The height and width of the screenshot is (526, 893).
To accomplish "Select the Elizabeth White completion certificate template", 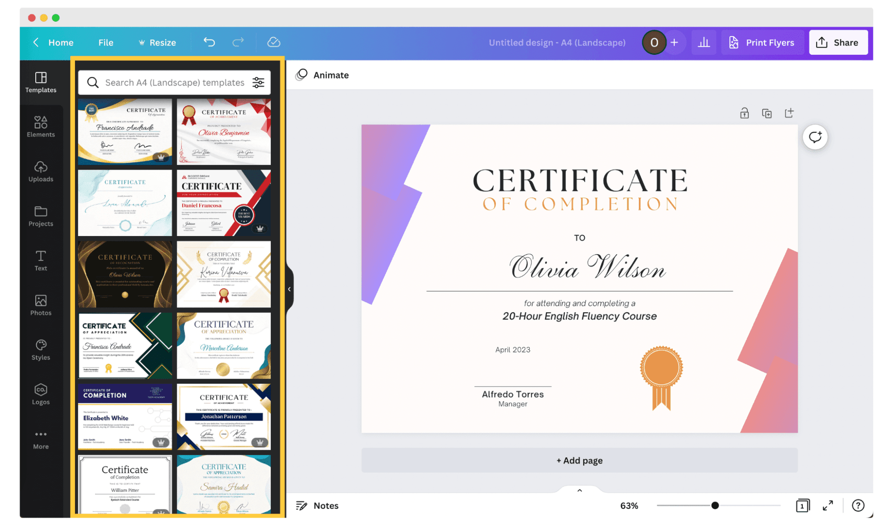I will tap(124, 416).
